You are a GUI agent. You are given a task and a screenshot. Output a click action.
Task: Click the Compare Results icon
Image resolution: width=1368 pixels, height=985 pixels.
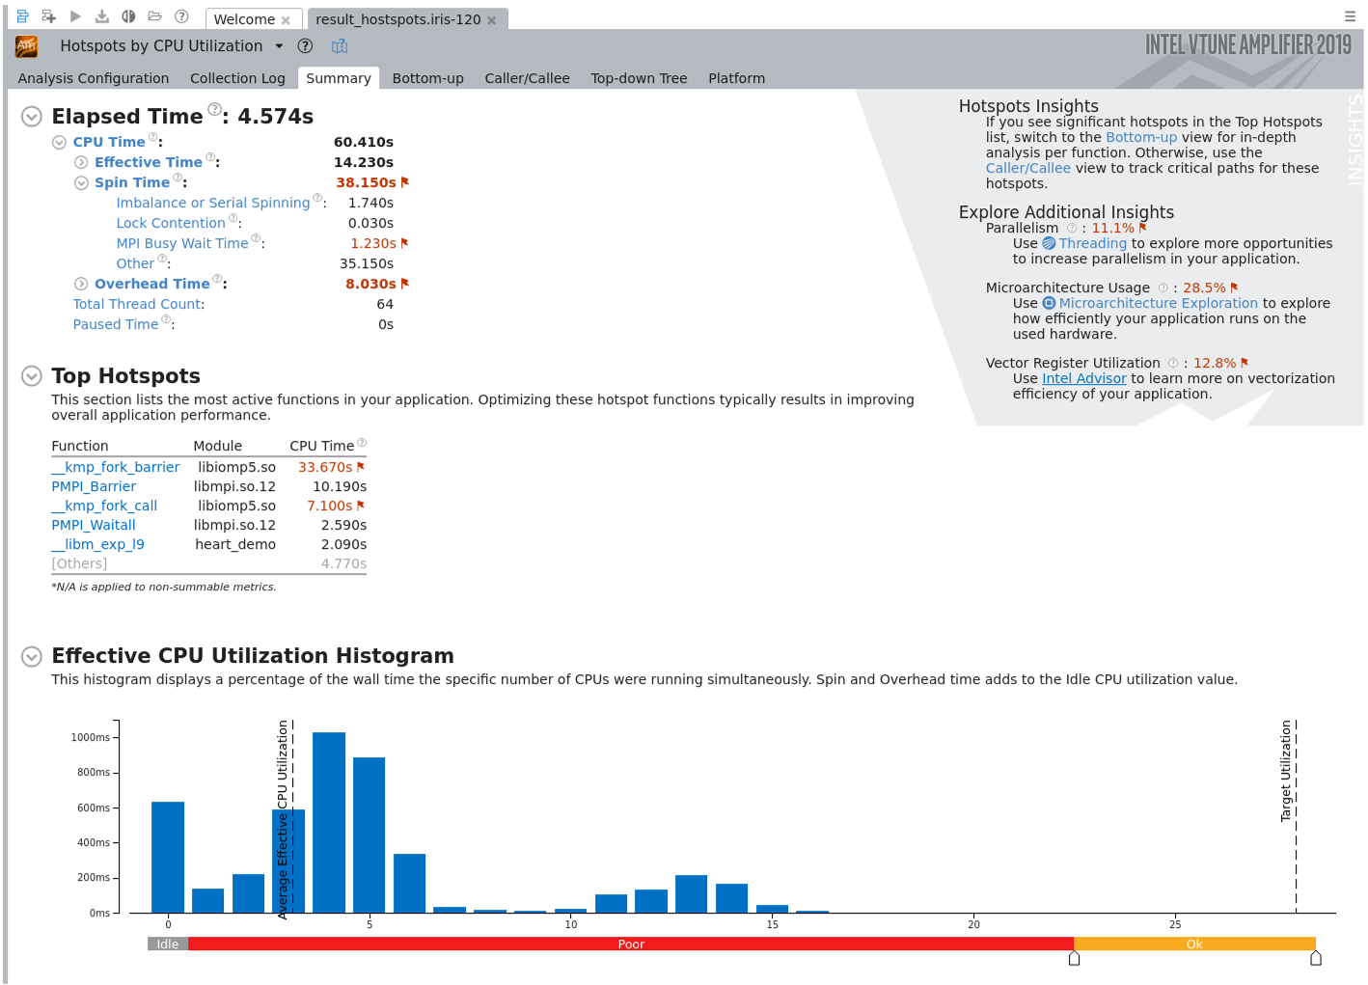128,16
